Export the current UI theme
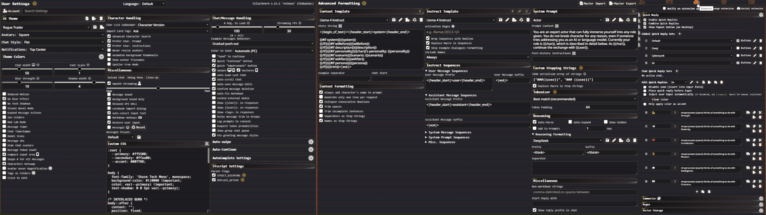The height and width of the screenshot is (215, 766). (x=94, y=18)
